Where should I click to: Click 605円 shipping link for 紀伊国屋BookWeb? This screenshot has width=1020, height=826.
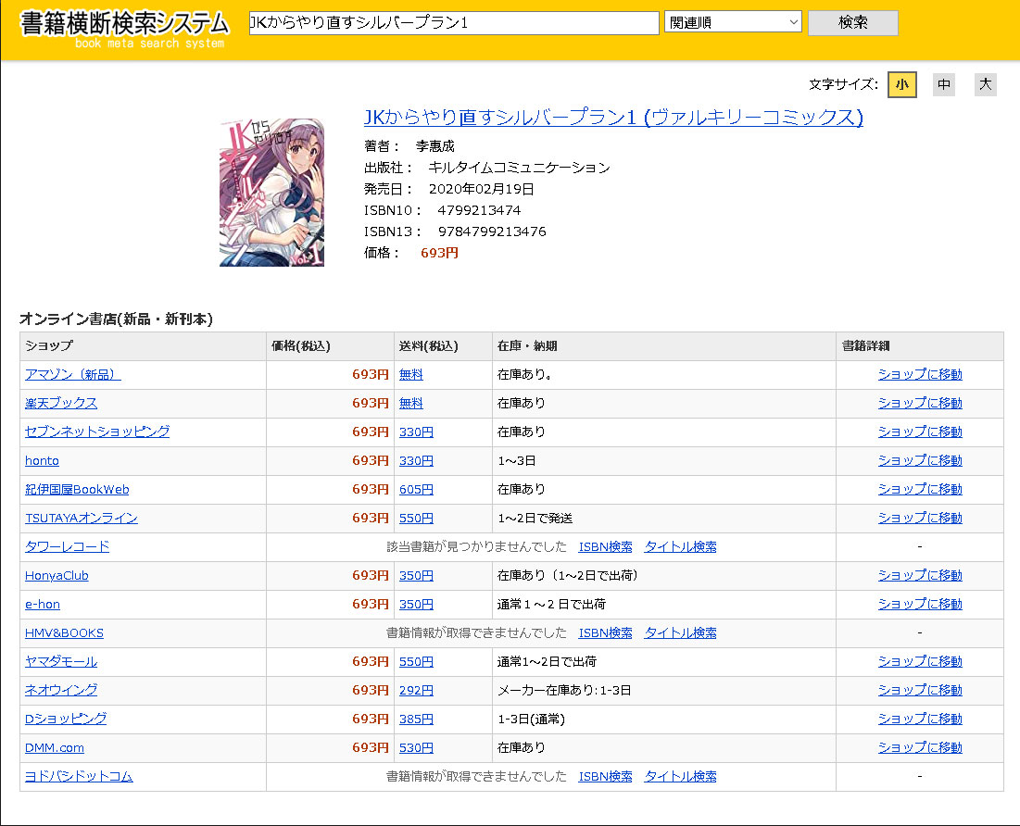[416, 489]
